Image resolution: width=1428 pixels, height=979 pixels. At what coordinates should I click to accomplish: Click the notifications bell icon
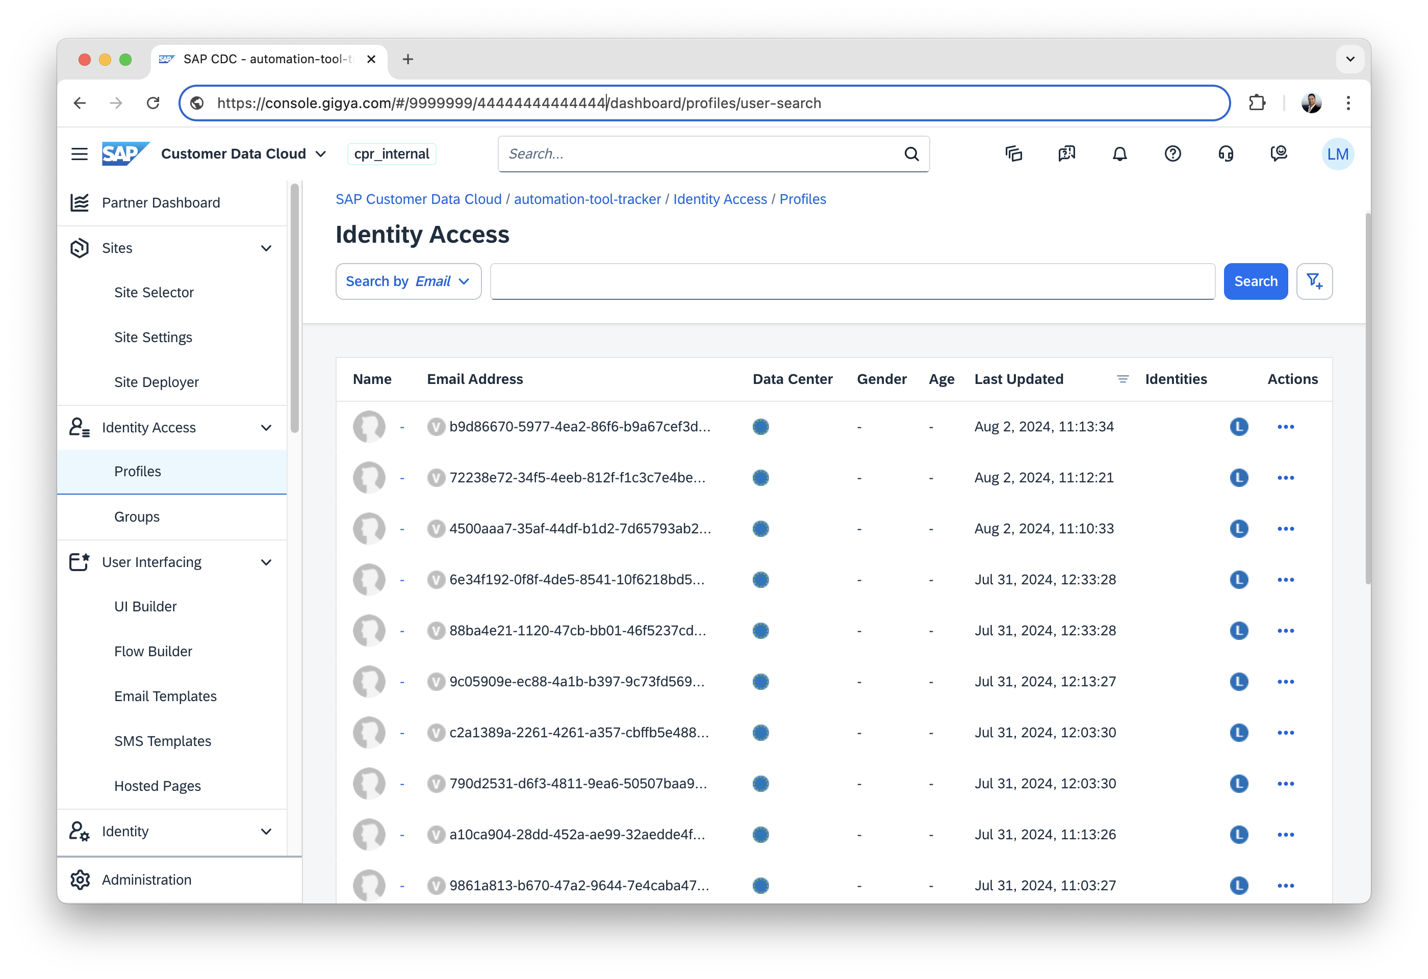click(x=1119, y=153)
